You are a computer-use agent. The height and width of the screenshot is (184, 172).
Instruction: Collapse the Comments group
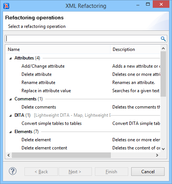point(10,99)
